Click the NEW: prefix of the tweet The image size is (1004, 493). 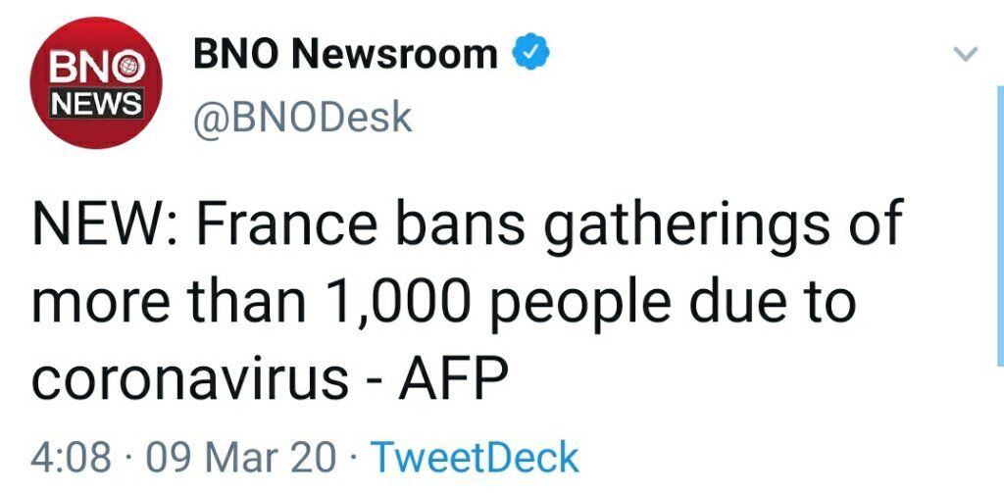click(106, 222)
